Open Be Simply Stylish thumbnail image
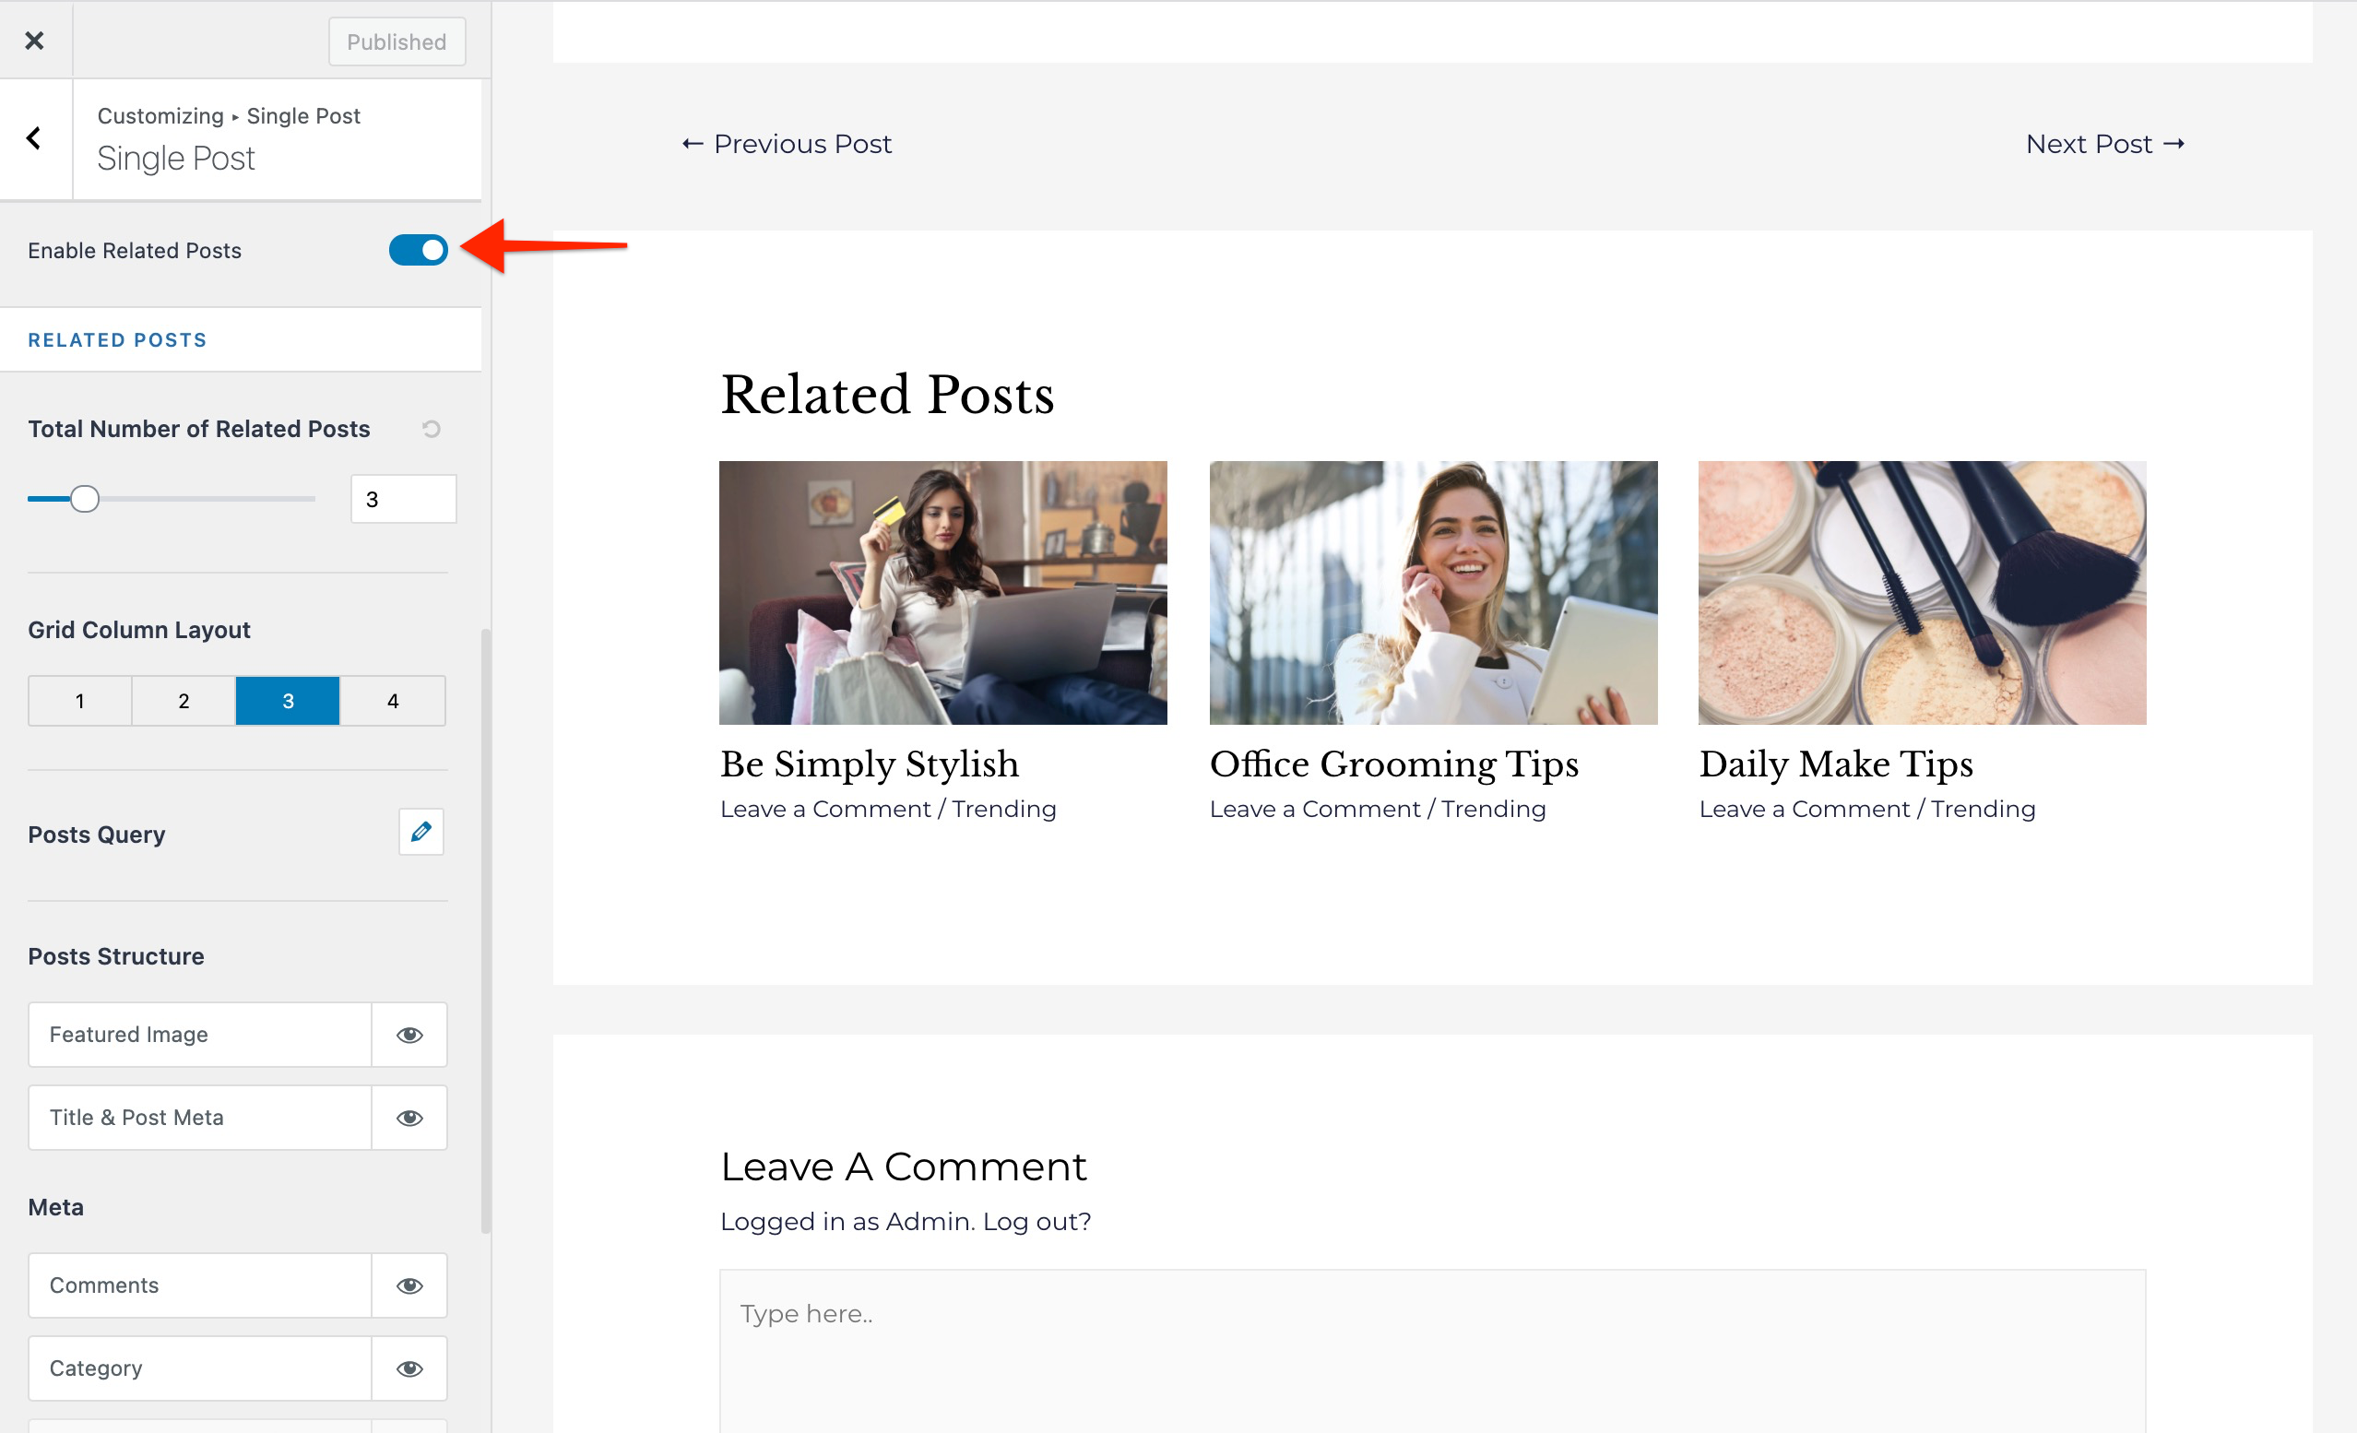This screenshot has height=1433, width=2357. click(x=942, y=592)
